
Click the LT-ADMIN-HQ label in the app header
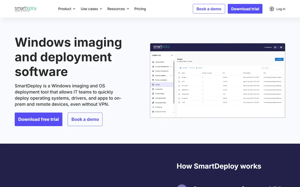click(268, 47)
